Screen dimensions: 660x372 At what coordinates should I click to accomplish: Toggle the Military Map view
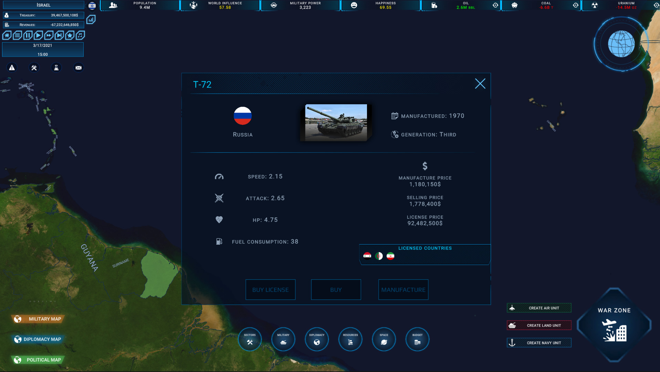38,319
